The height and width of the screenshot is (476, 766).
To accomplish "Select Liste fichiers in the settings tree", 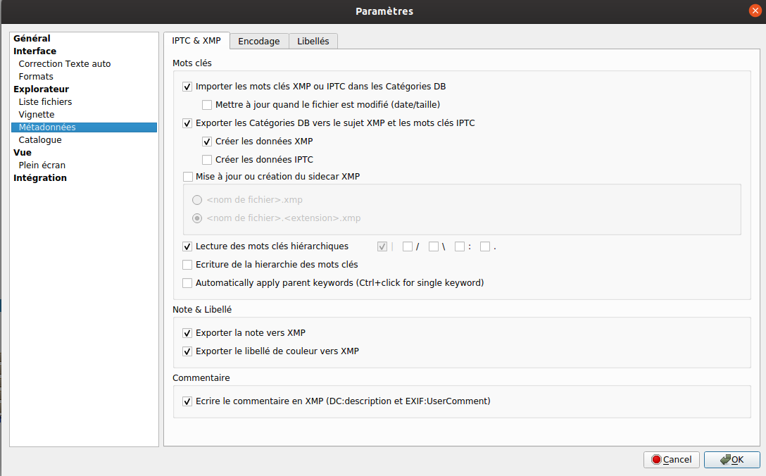I will 45,102.
